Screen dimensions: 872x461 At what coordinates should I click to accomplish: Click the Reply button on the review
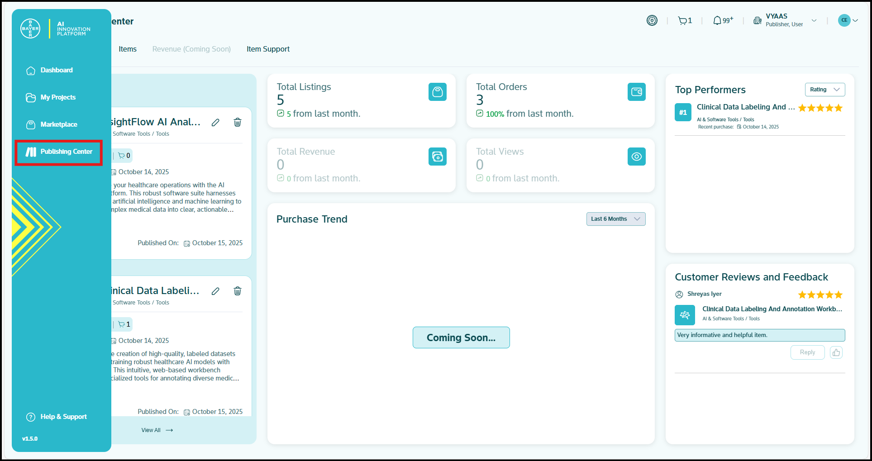[x=807, y=352]
